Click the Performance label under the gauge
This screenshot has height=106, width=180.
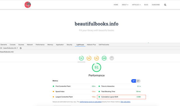[96, 75]
